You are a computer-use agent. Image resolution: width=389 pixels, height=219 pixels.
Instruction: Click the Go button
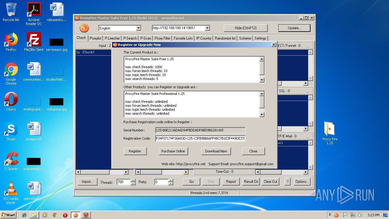[191, 182]
